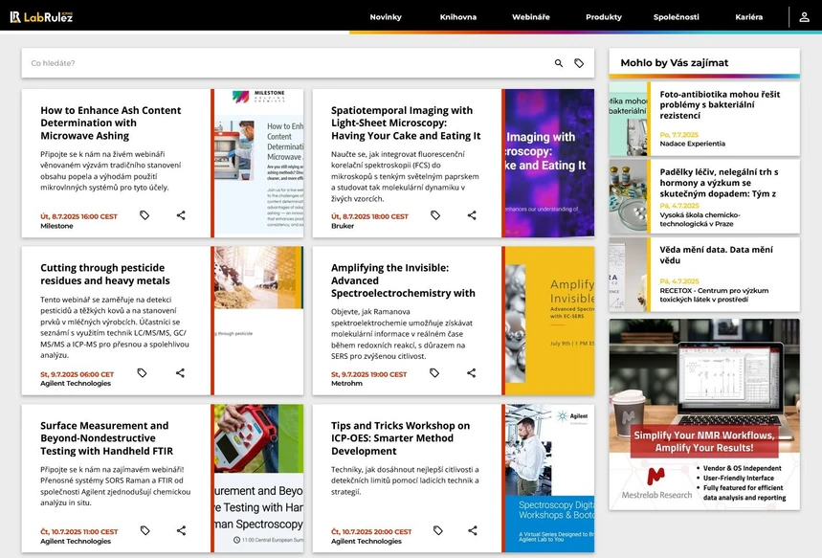This screenshot has width=822, height=558.
Task: Click 'Milestone' company name
Action: coord(56,226)
